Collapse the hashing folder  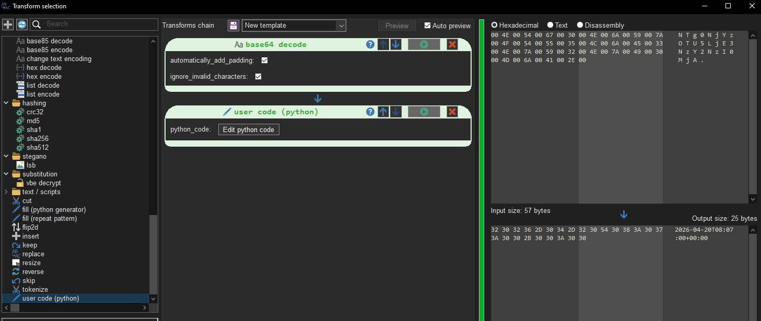point(6,103)
